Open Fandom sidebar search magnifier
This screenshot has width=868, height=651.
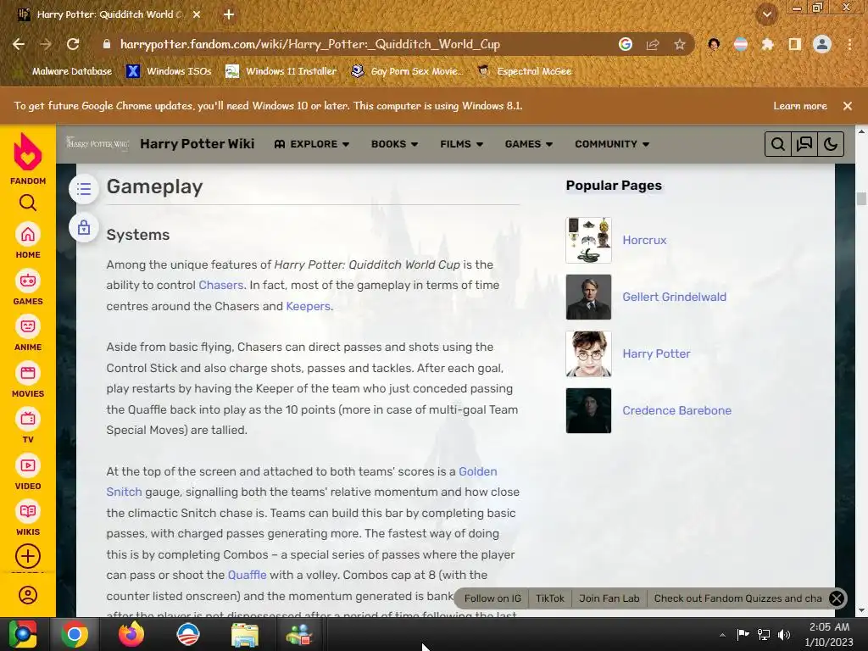(28, 203)
